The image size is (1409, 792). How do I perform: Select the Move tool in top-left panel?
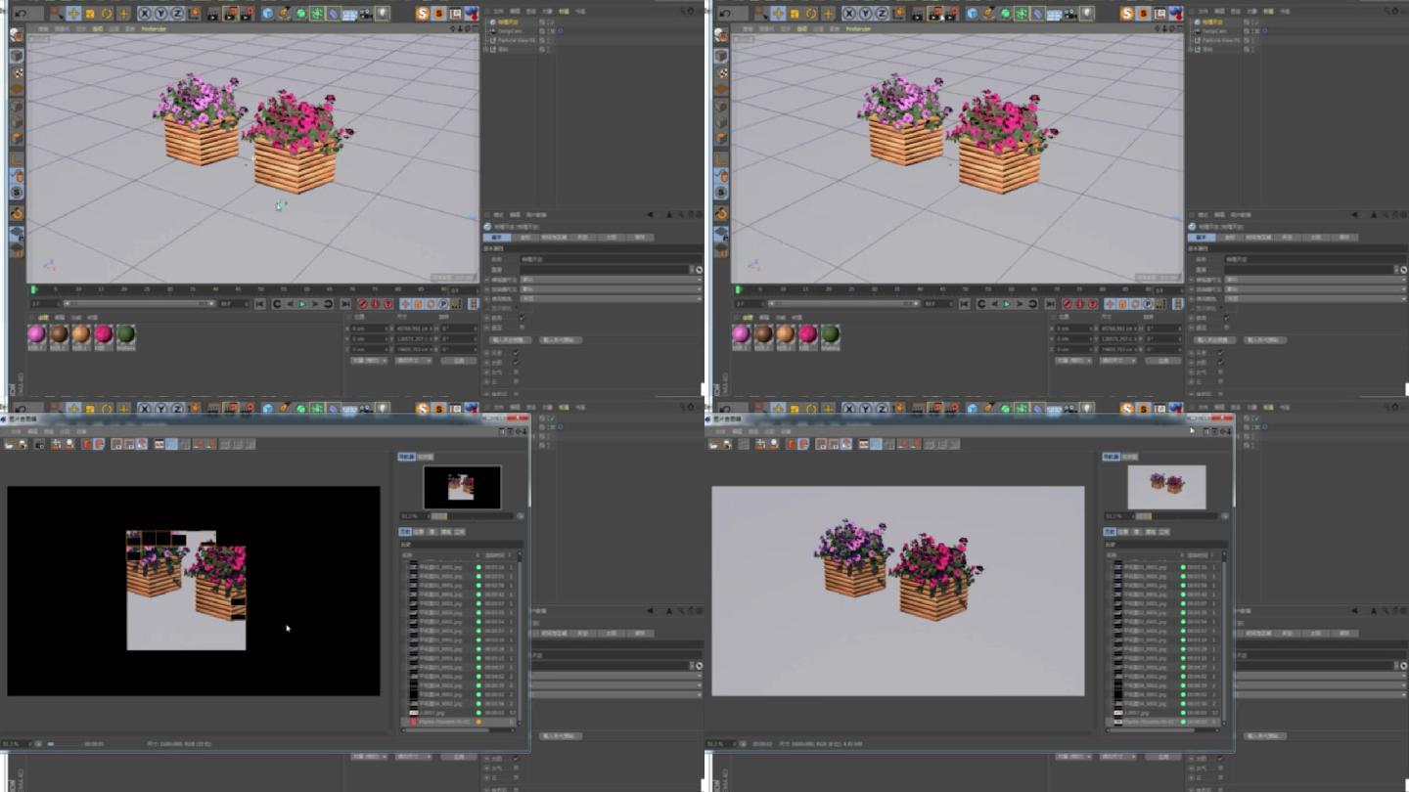pyautogui.click(x=73, y=14)
